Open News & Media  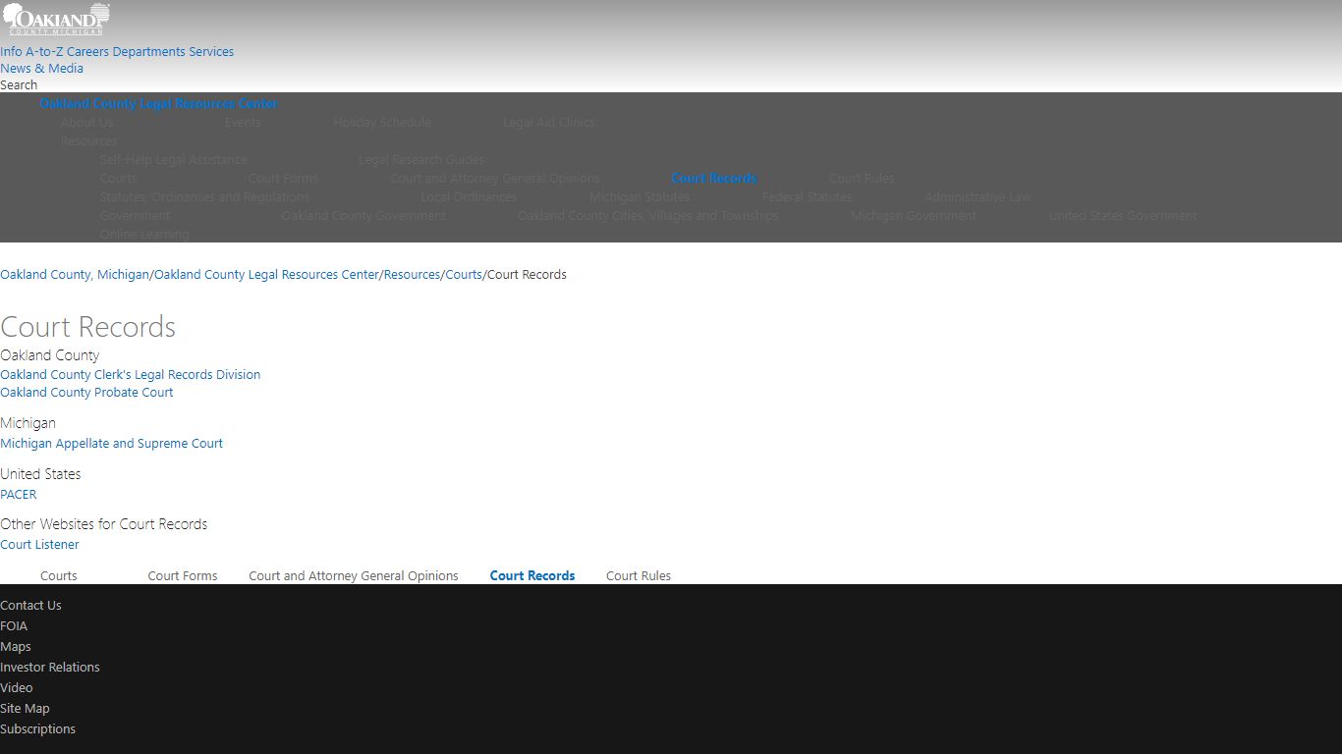(x=41, y=69)
